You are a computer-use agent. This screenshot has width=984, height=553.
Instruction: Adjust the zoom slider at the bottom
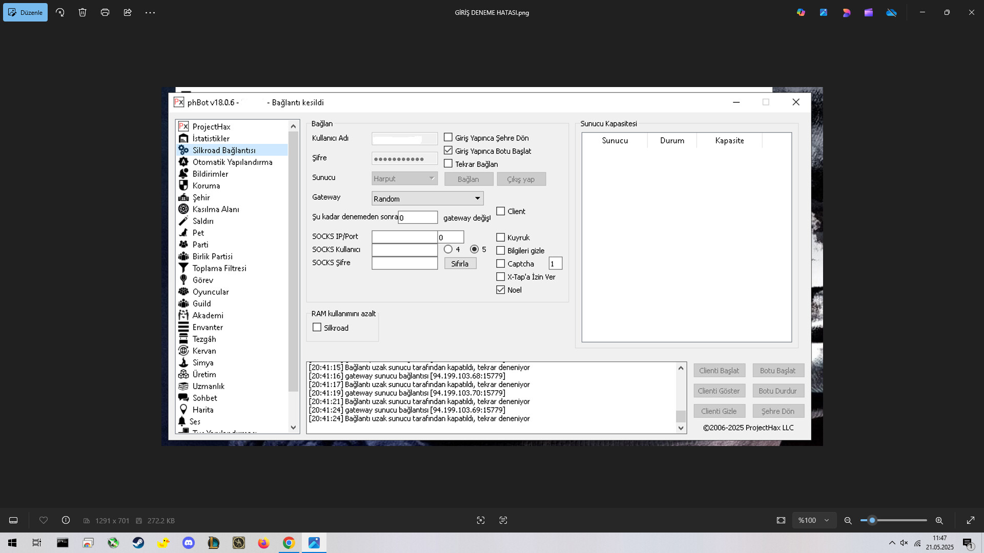coord(873,520)
